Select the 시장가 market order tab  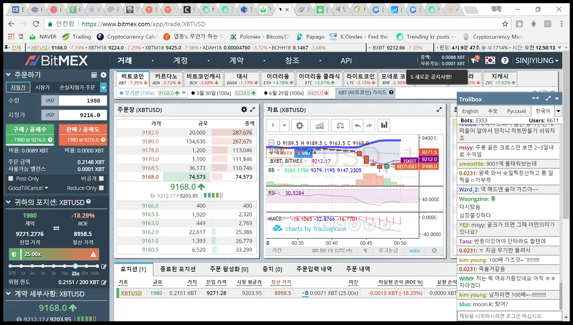[x=43, y=88]
